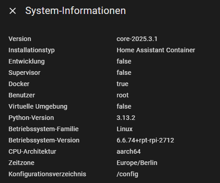Select the kernel version 6.6.74+rpt-rpi-2712
The width and height of the screenshot is (220, 183).
[145, 141]
